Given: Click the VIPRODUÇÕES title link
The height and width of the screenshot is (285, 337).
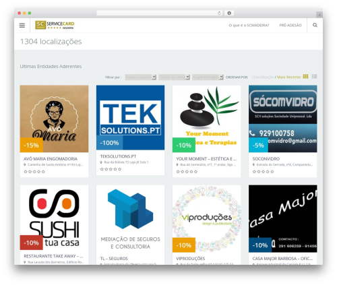Looking at the screenshot, I should (191, 259).
